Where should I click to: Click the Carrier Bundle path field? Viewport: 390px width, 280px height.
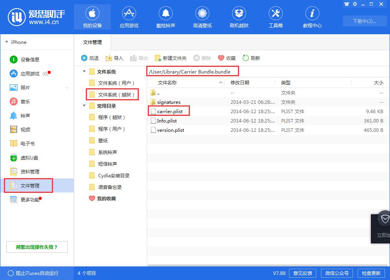[192, 71]
